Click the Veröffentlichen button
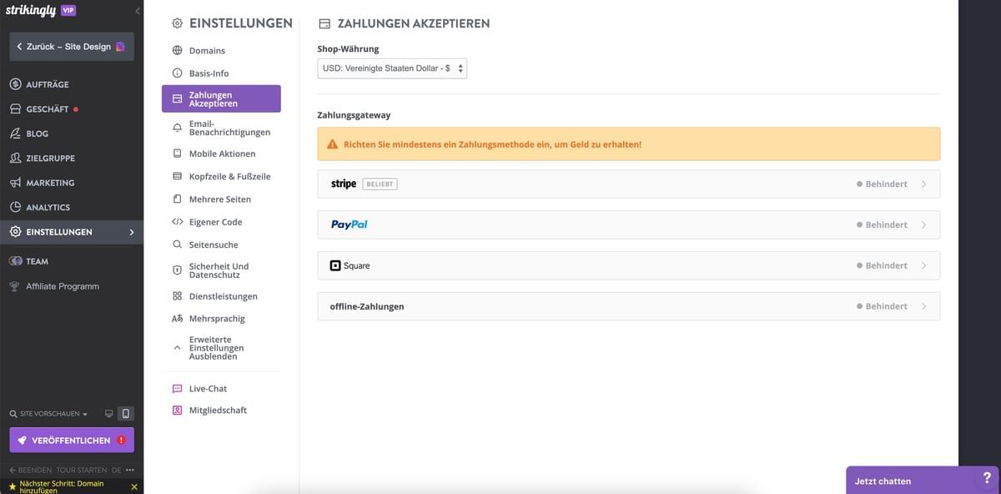The height and width of the screenshot is (494, 1001). (x=71, y=440)
